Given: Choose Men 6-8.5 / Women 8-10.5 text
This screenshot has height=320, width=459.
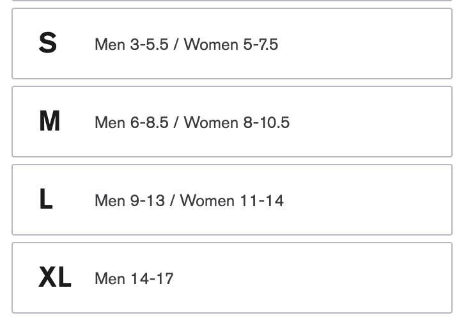Looking at the screenshot, I should 192,122.
